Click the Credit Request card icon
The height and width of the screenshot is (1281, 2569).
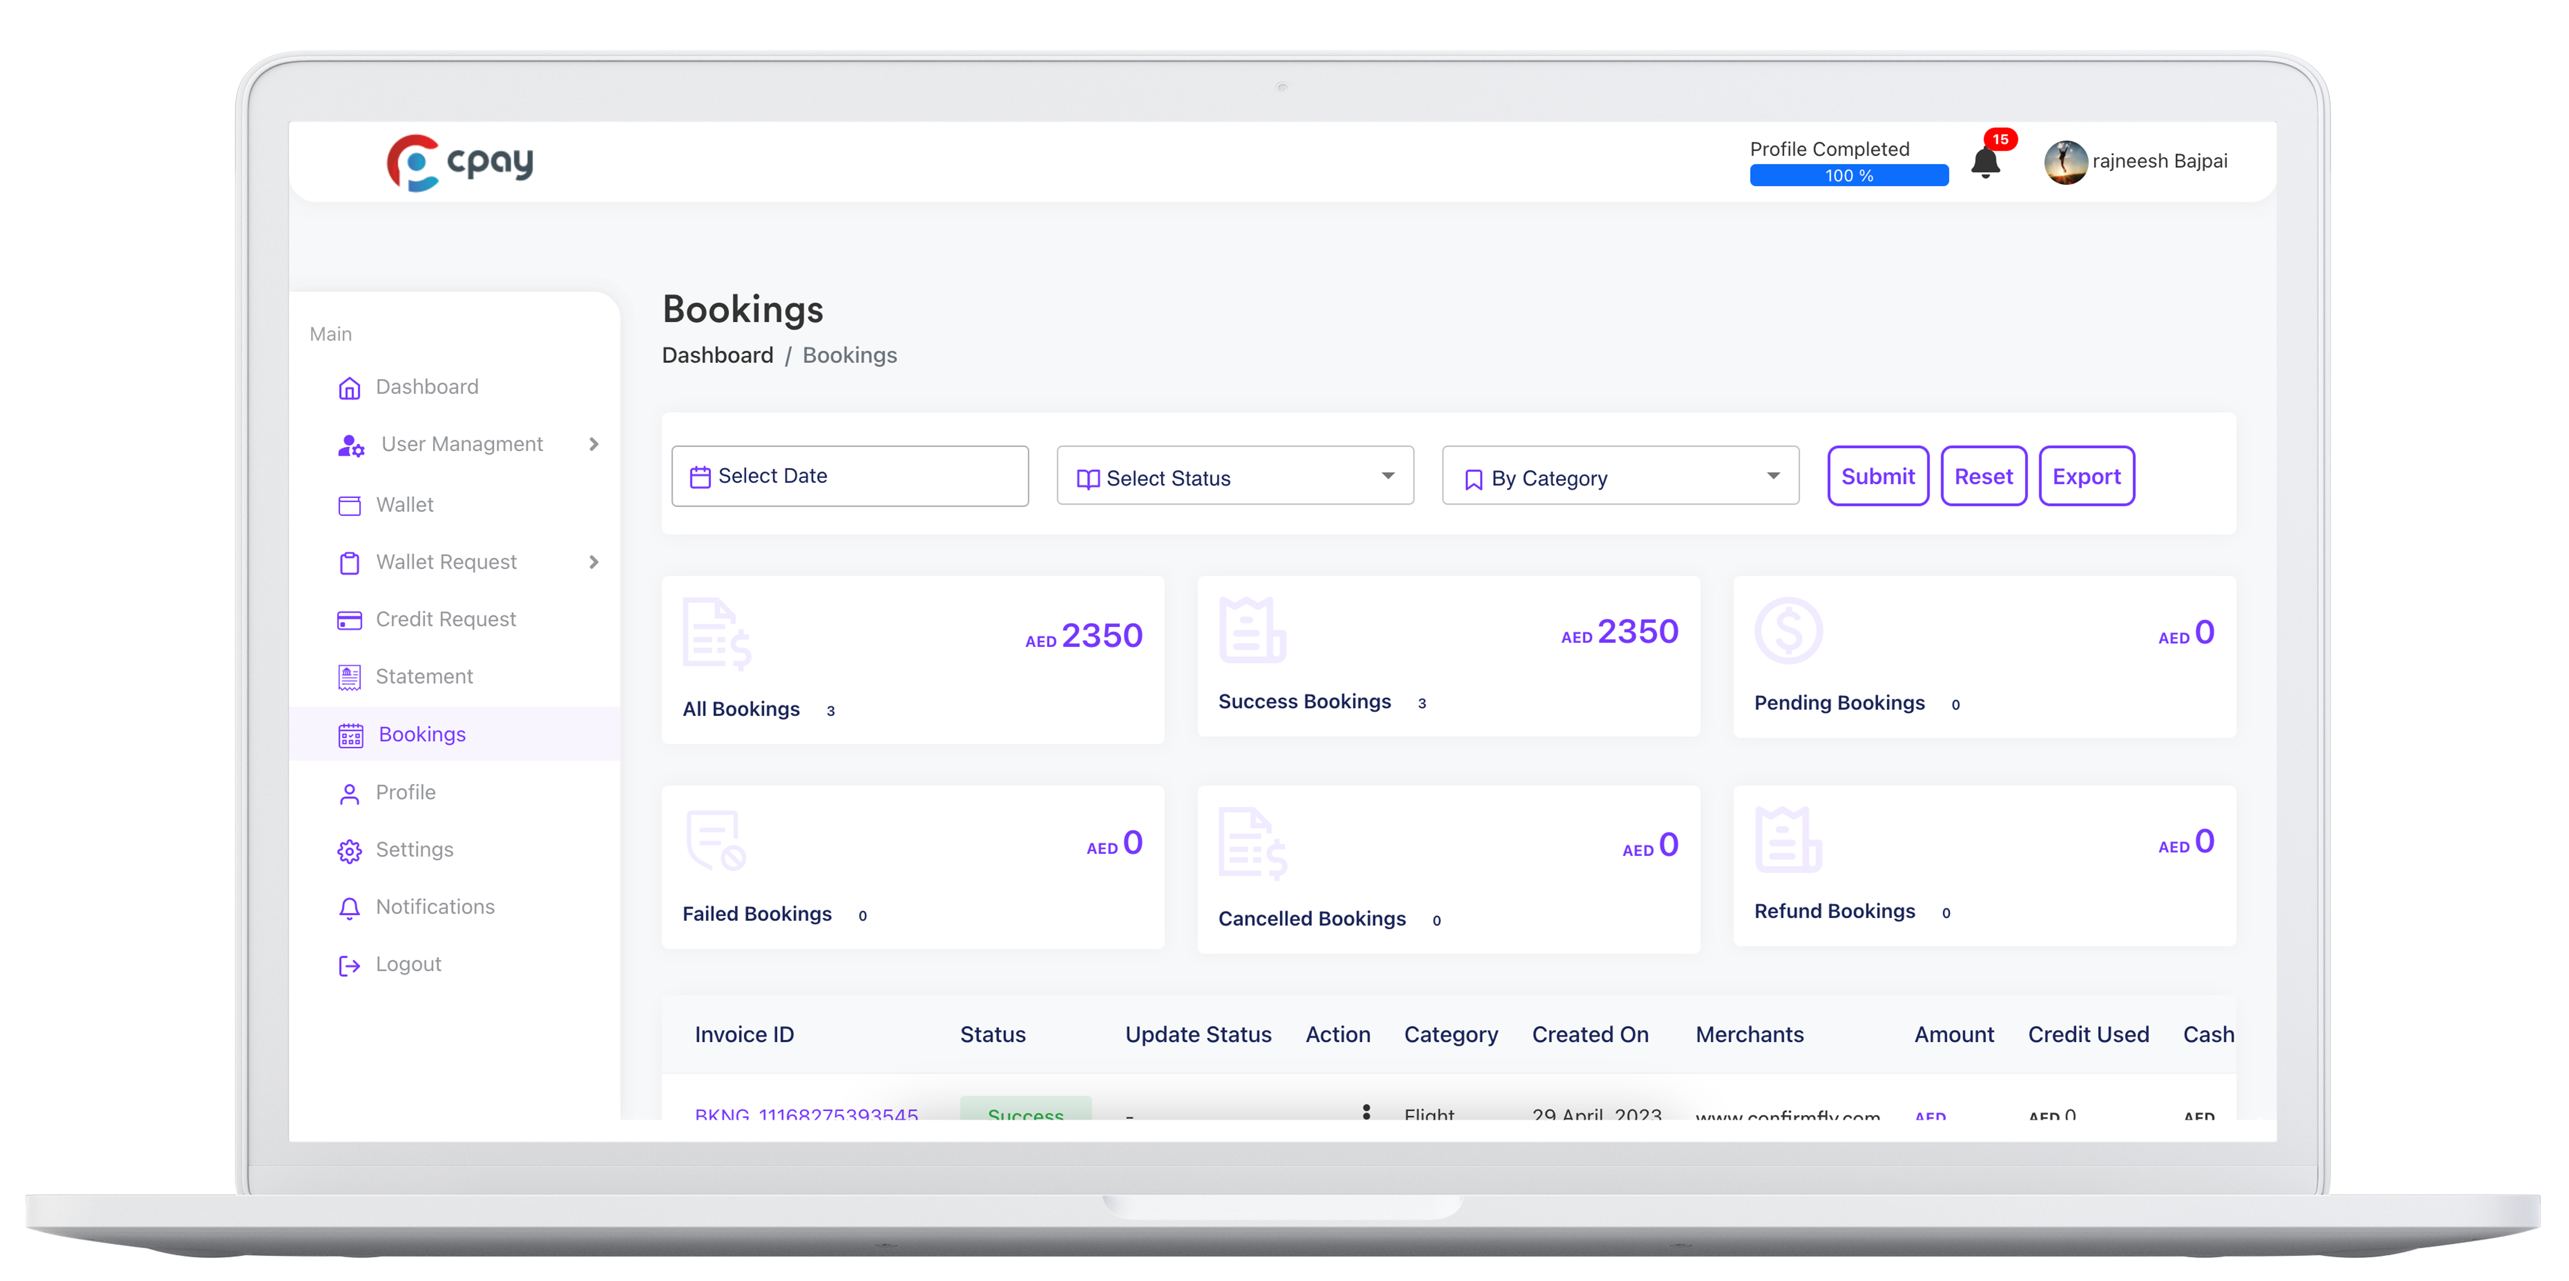349,620
